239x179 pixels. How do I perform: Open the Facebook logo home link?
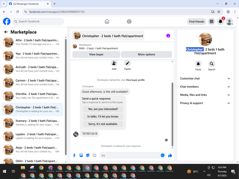(7, 21)
